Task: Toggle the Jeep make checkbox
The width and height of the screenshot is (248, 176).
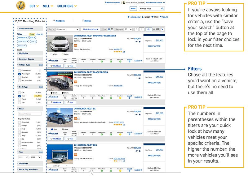Action: click(x=20, y=136)
